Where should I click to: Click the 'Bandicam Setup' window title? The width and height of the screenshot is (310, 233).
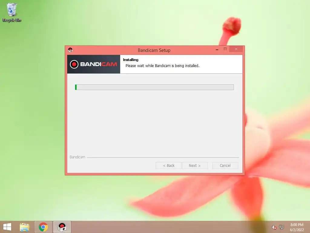tap(154, 50)
